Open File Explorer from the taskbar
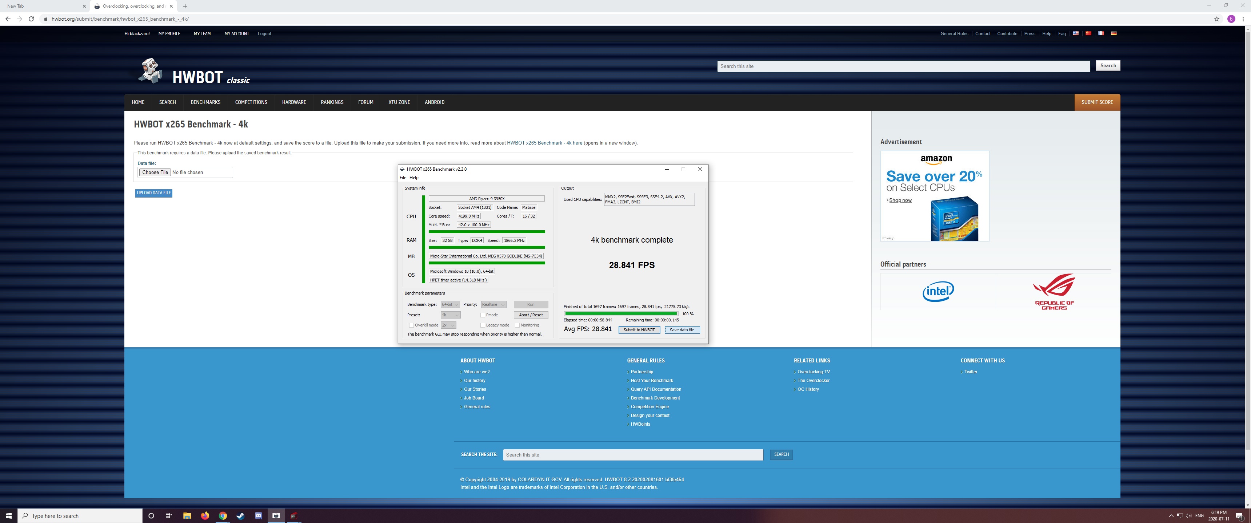1251x523 pixels. pyautogui.click(x=187, y=516)
